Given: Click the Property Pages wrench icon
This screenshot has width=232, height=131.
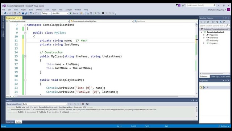Looking at the screenshot, I should coord(207,87).
